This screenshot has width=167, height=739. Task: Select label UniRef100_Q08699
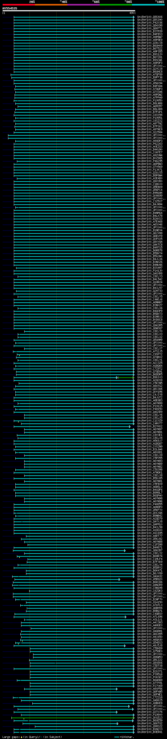[x=150, y=196]
